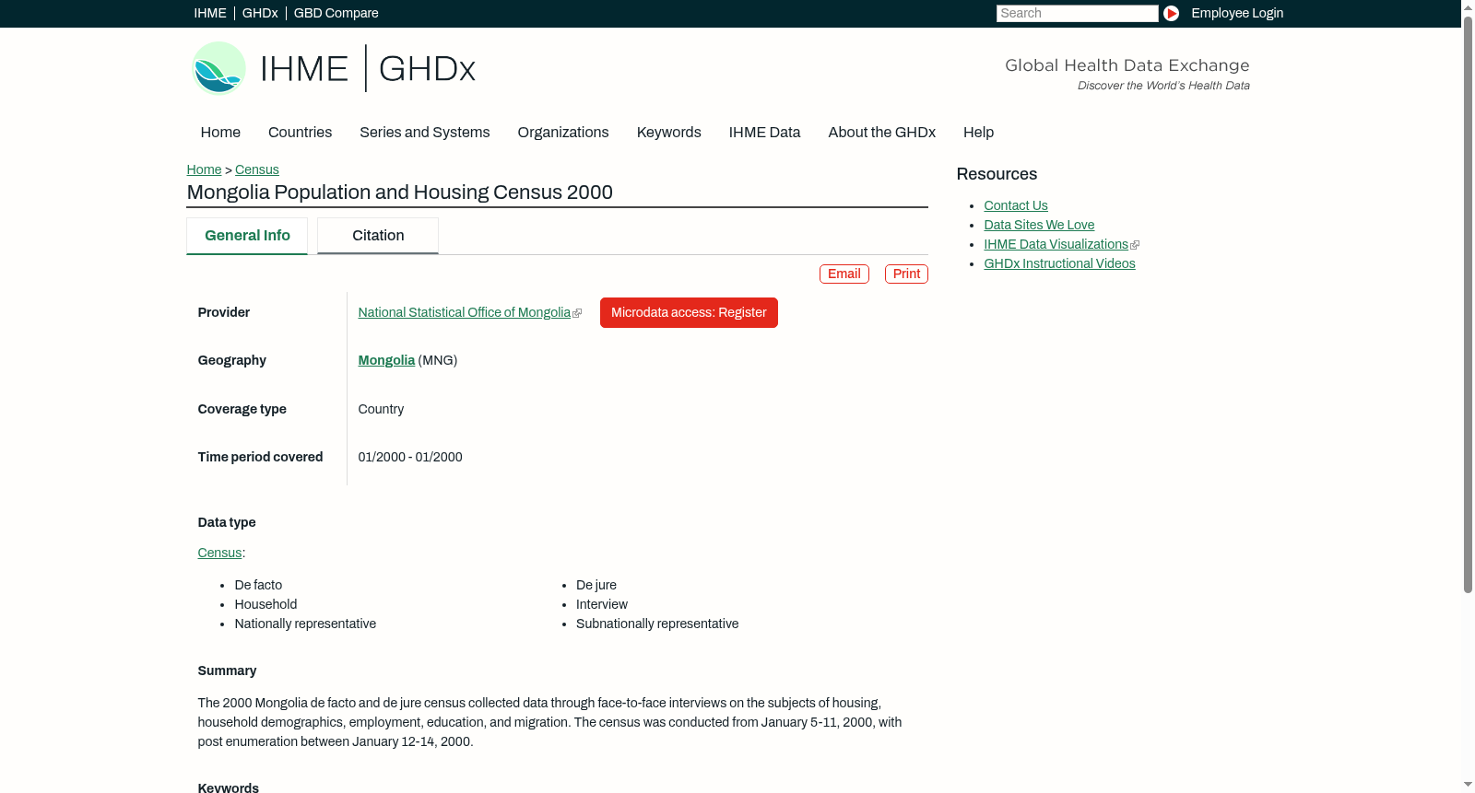The height and width of the screenshot is (793, 1475).
Task: Open National Statistical Office of Mongolia link
Action: pos(464,312)
